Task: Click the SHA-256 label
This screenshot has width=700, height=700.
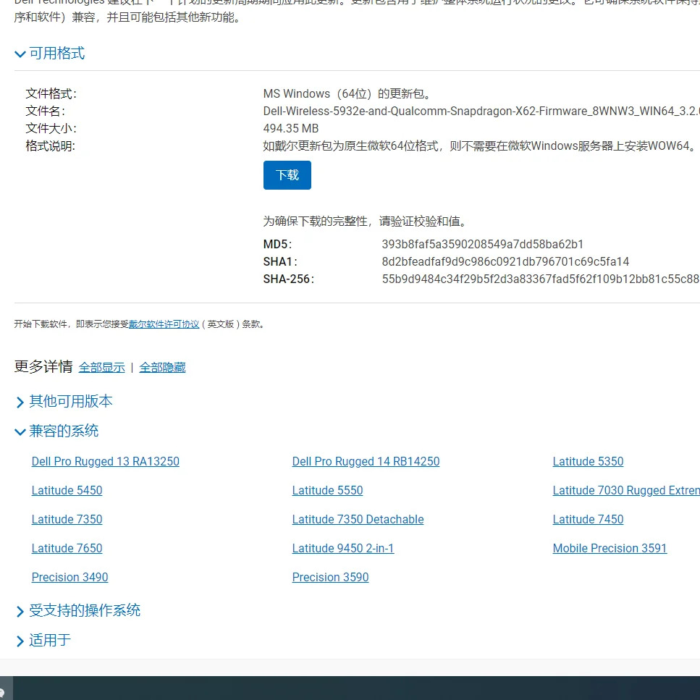Action: pos(288,279)
